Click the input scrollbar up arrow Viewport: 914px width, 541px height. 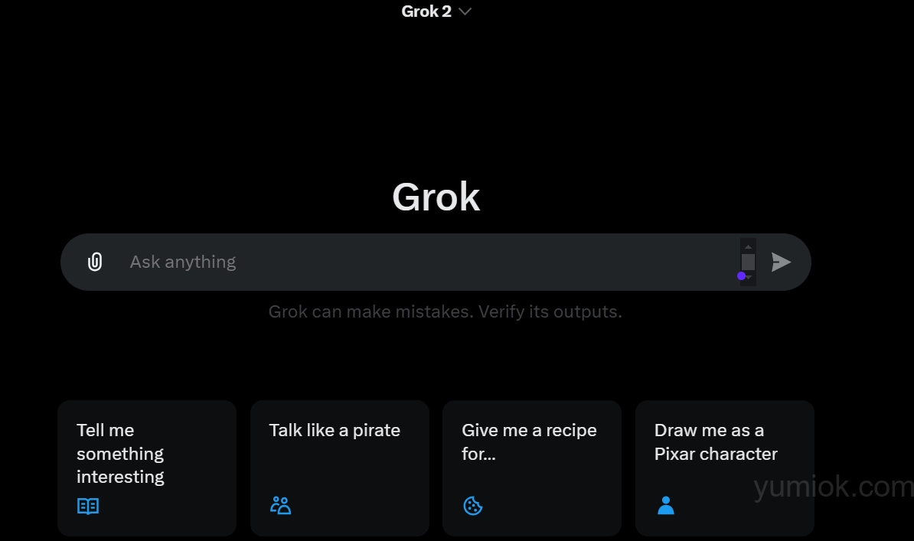[749, 246]
